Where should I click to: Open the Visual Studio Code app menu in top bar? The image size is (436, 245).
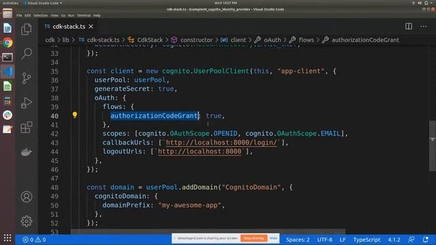click(x=43, y=3)
